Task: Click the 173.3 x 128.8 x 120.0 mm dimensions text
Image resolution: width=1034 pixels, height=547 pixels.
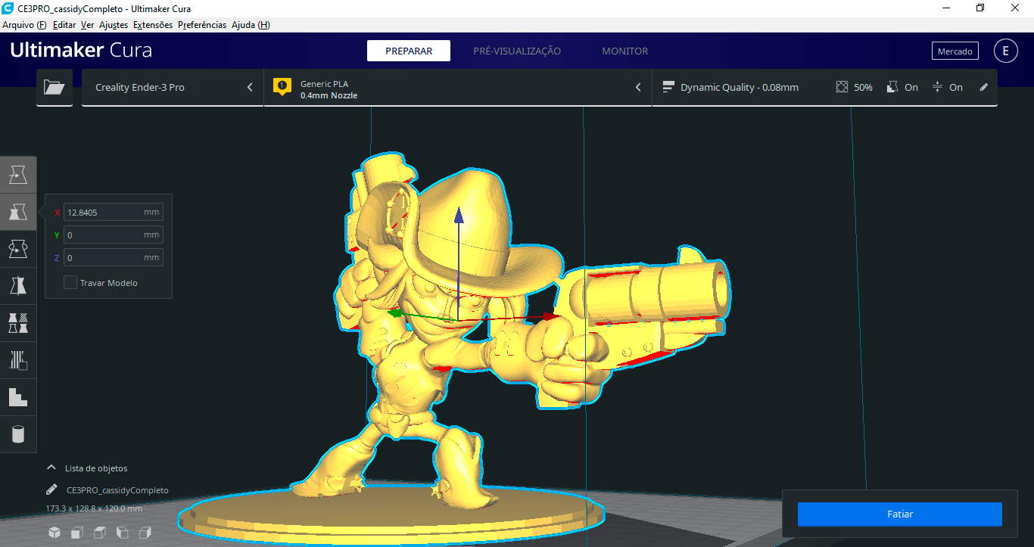Action: click(94, 508)
